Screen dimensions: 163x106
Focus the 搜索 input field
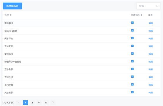click(x=148, y=6)
